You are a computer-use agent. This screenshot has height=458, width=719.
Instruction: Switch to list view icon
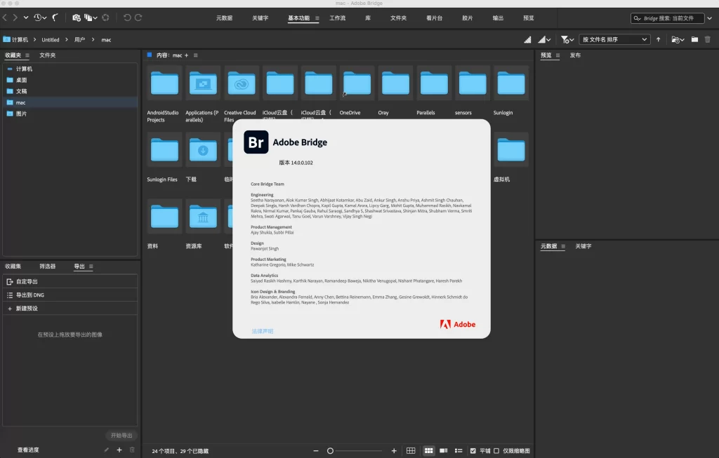(459, 450)
